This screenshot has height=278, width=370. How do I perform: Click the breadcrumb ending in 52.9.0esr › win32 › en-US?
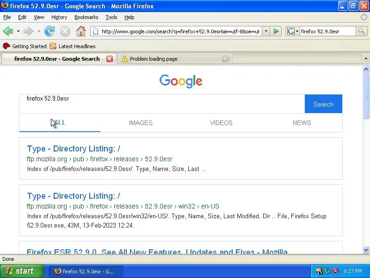click(123, 206)
